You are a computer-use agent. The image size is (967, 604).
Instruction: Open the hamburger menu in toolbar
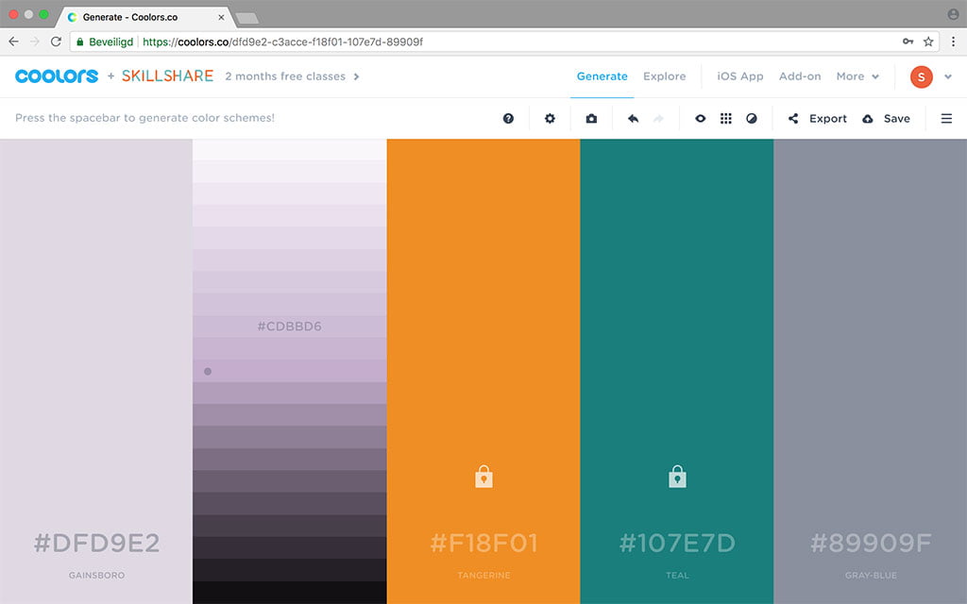[946, 119]
